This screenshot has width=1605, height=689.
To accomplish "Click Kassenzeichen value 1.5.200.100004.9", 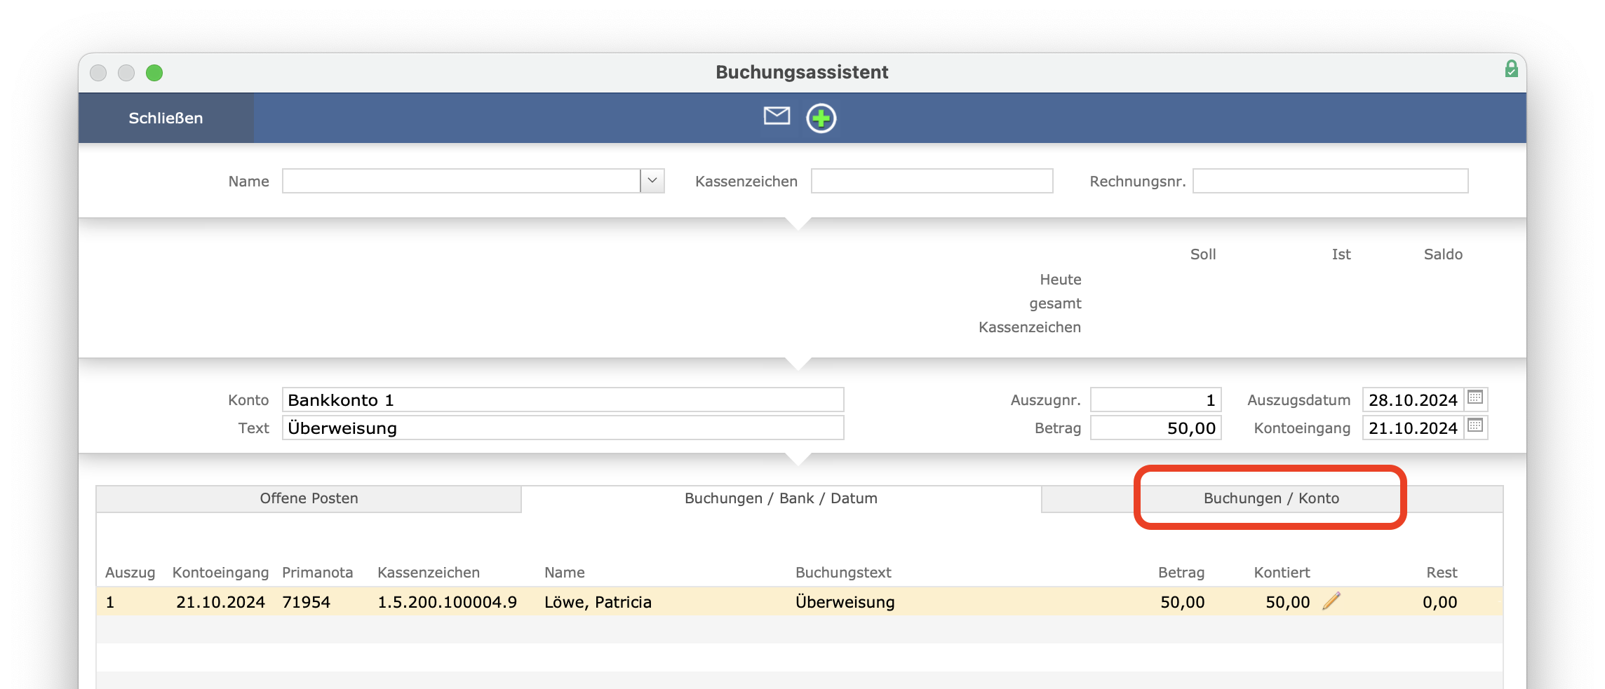I will 447,602.
